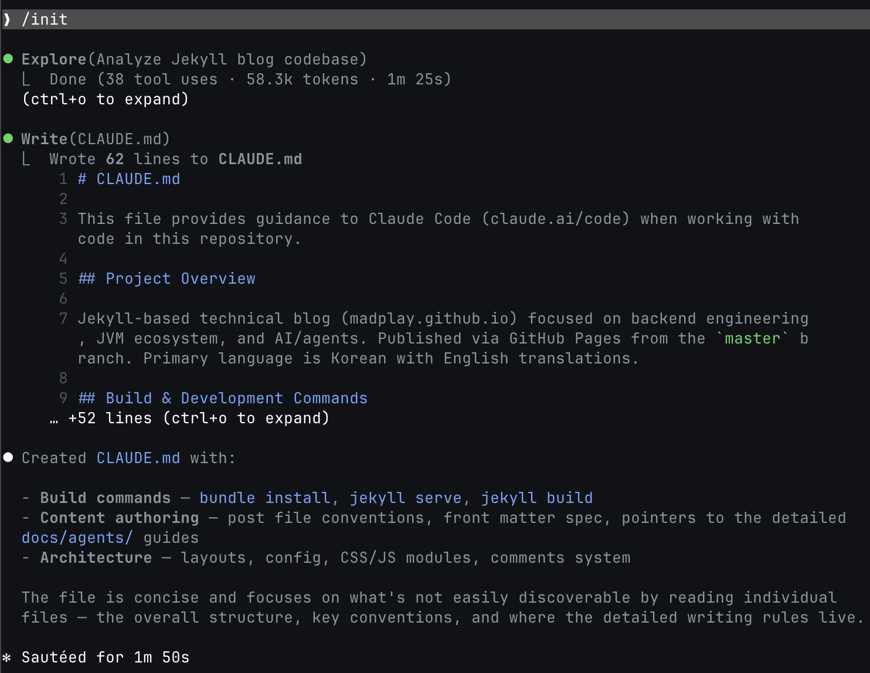Screen dimensions: 870x673
Task: Open the CLAUDE.md link in the summary
Action: [138, 458]
